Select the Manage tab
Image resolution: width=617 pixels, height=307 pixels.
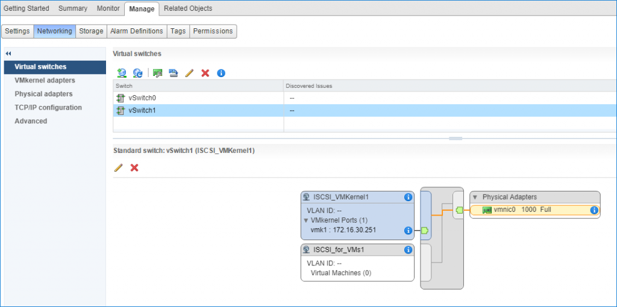tap(142, 8)
